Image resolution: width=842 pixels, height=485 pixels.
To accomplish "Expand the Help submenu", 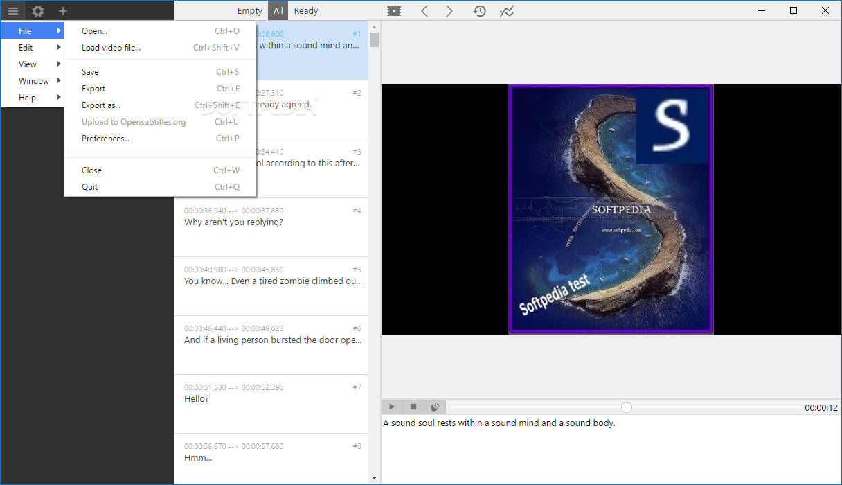I will [32, 98].
